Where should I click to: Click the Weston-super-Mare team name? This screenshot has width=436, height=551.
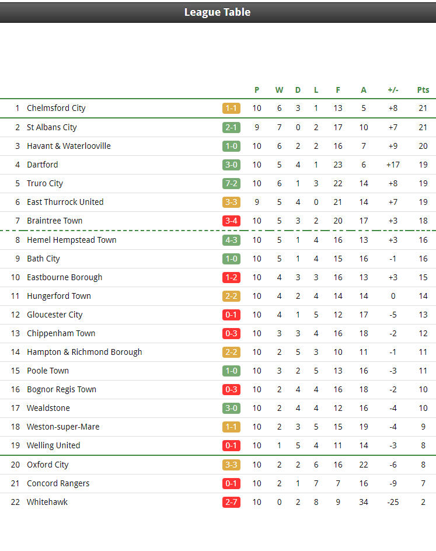coord(63,427)
